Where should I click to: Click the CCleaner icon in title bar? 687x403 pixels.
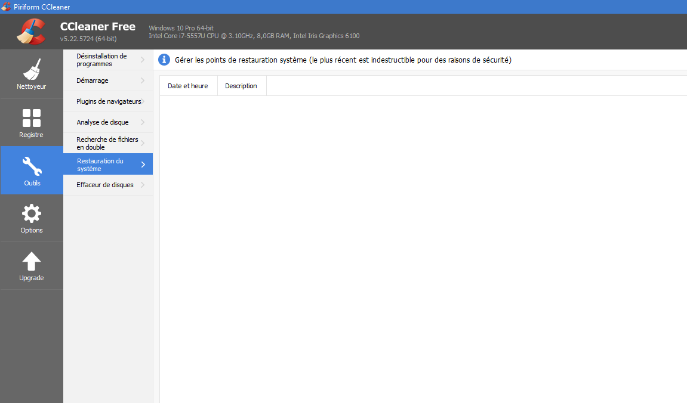click(6, 7)
